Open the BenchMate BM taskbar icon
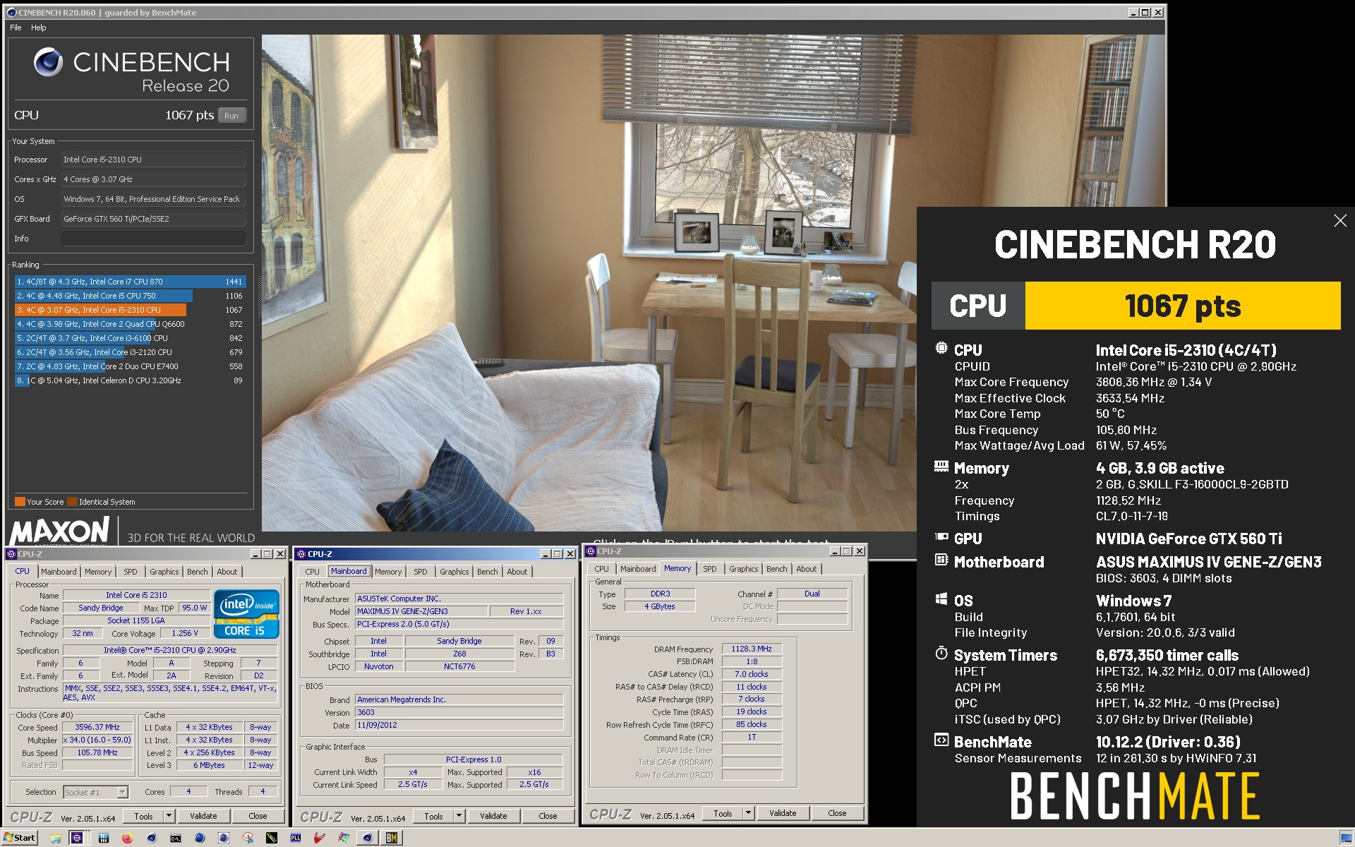 click(391, 838)
